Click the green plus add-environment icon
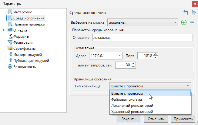 click(184, 22)
